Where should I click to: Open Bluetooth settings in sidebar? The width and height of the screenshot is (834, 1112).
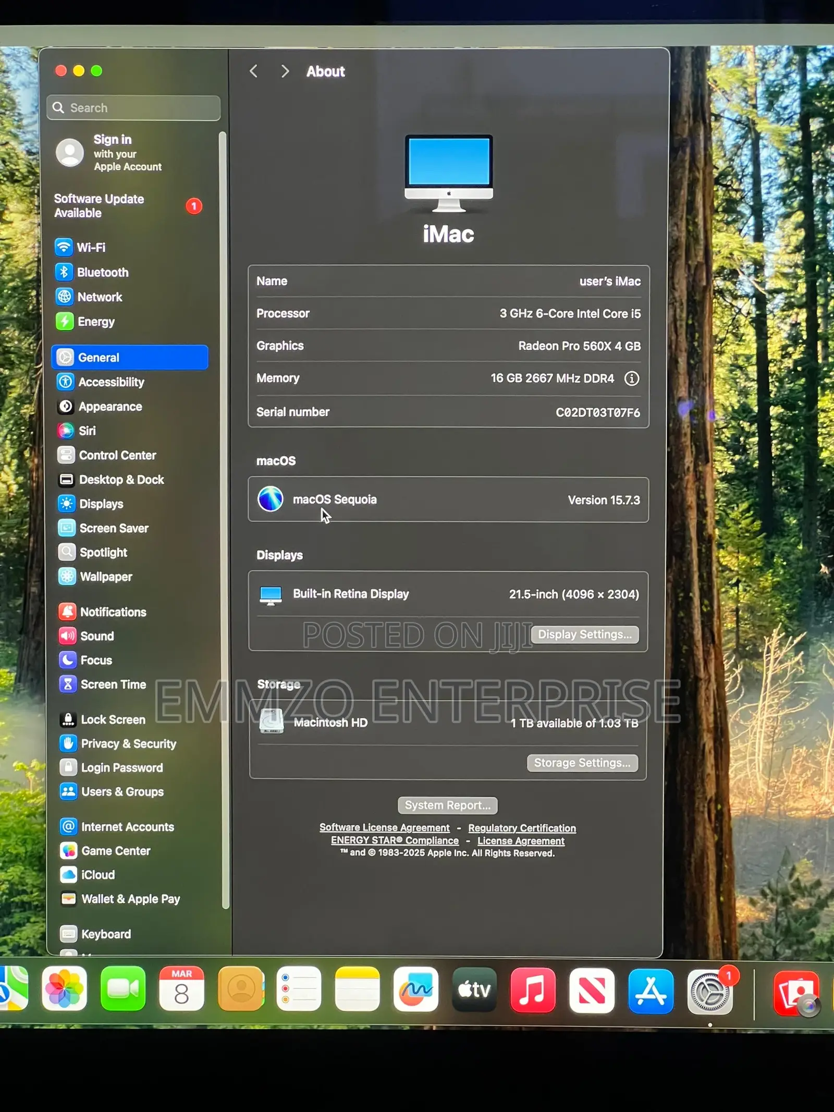click(92, 272)
